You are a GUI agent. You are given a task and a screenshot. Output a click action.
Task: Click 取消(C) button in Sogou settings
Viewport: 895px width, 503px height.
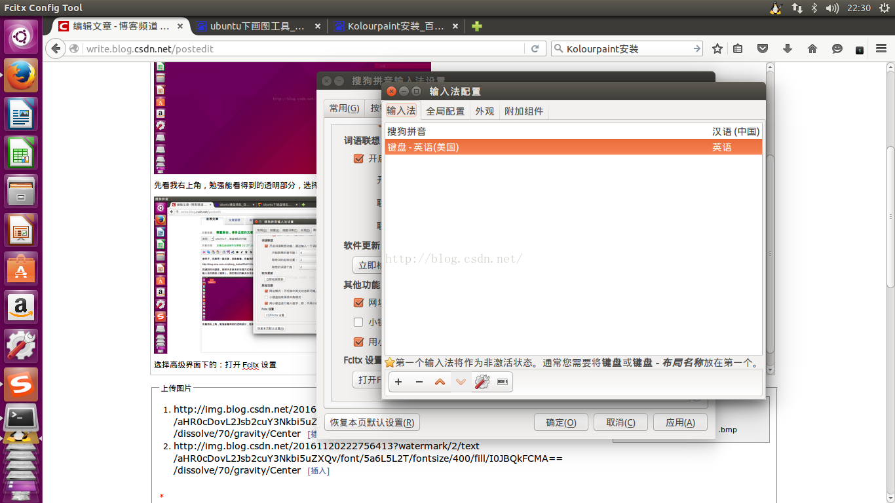click(x=620, y=422)
